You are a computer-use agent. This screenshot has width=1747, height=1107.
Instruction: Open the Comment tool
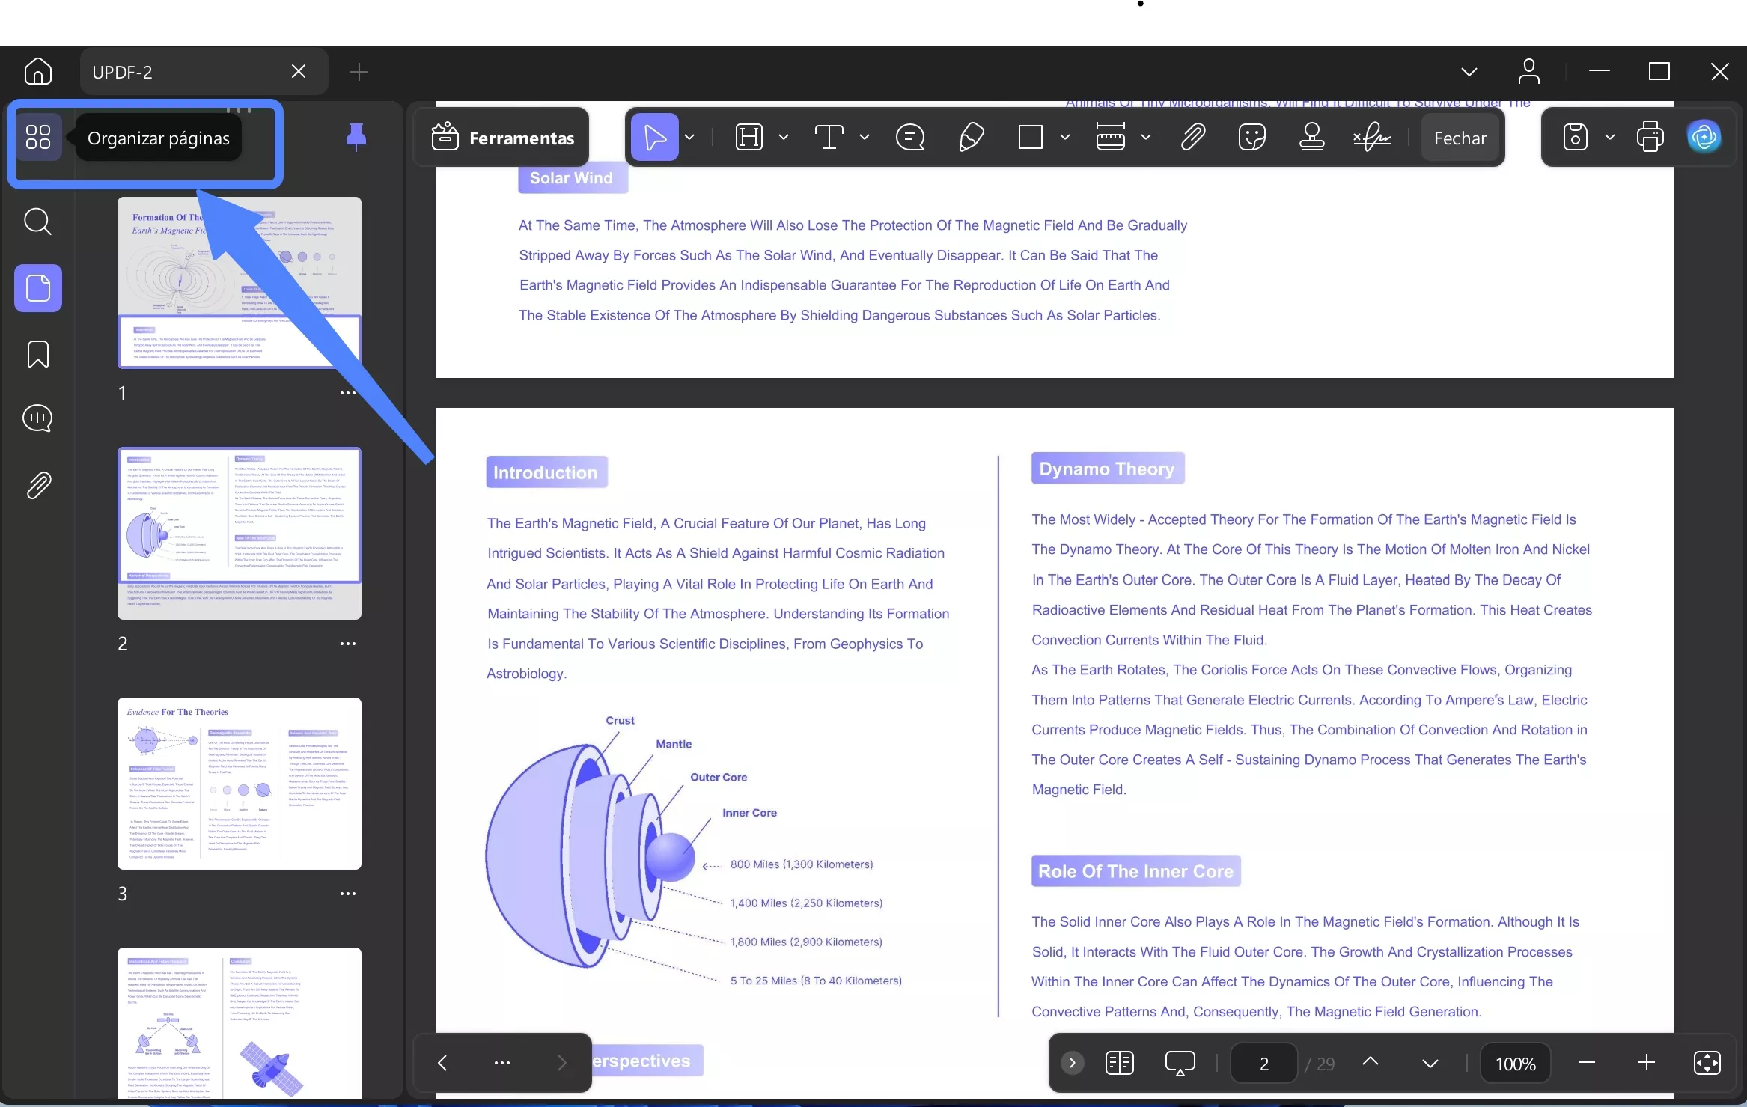pyautogui.click(x=909, y=137)
